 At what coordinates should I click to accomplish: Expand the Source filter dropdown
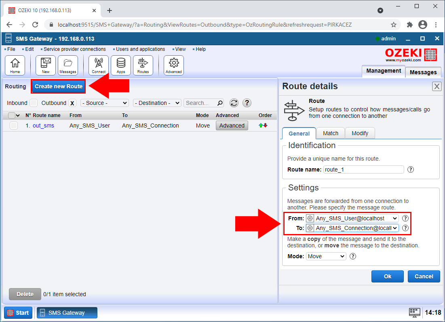[105, 103]
